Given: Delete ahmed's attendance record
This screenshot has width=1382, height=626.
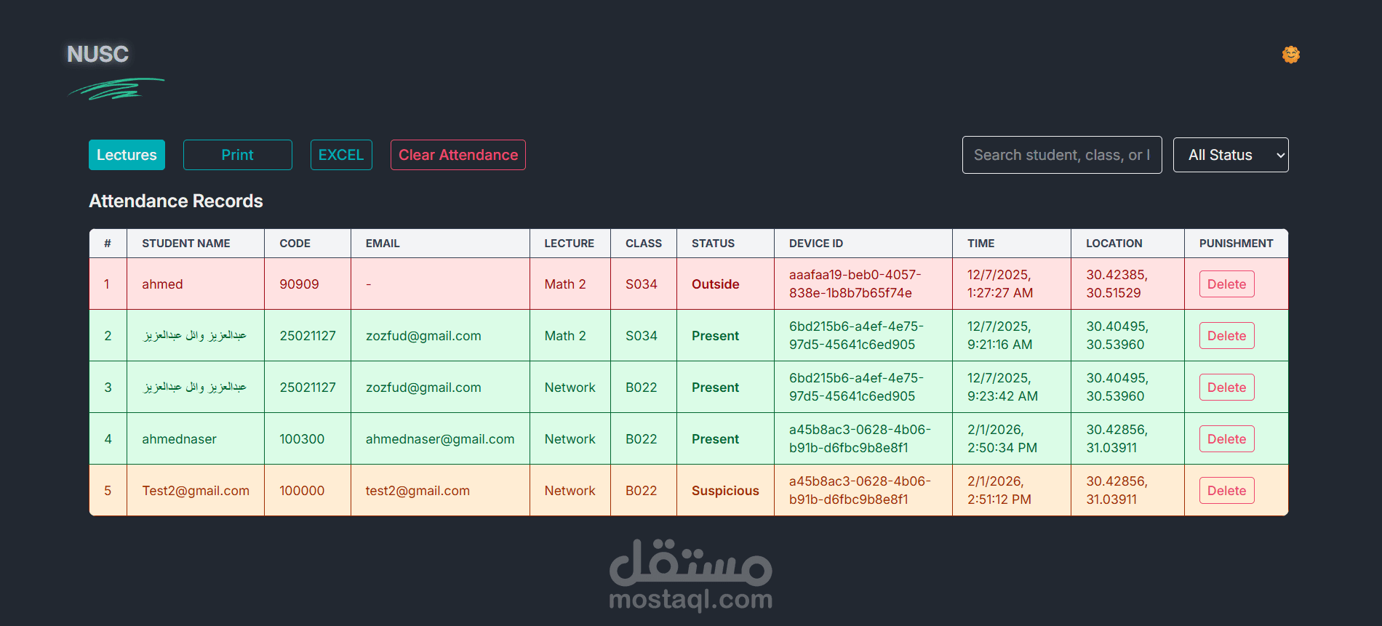Looking at the screenshot, I should pyautogui.click(x=1227, y=284).
